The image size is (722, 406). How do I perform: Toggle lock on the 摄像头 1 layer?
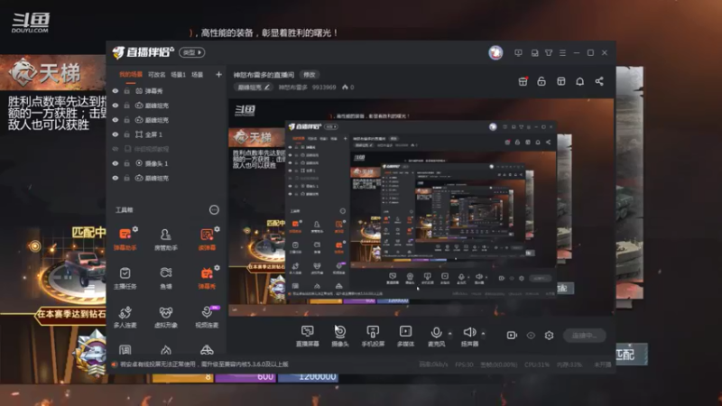126,163
